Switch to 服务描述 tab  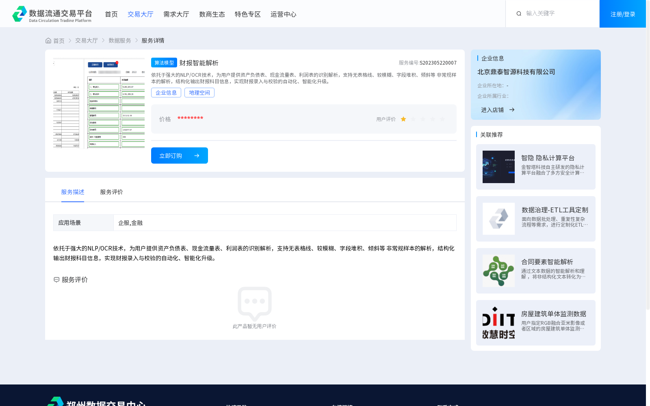coord(73,192)
